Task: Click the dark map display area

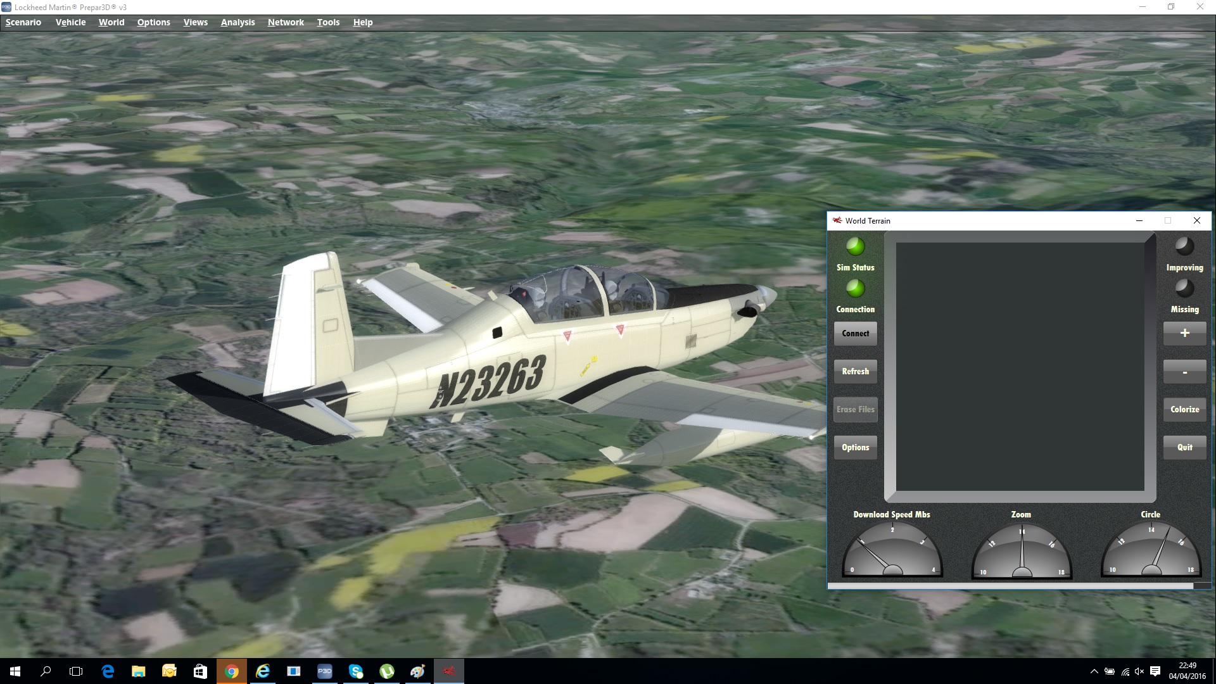Action: click(x=1020, y=366)
